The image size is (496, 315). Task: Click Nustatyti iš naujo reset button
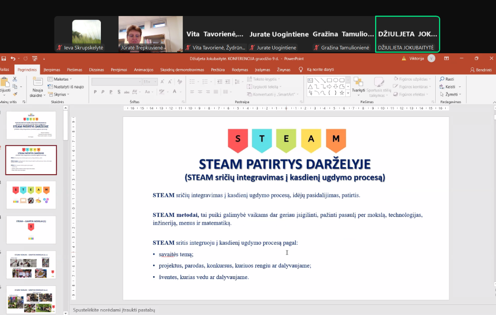(x=66, y=87)
